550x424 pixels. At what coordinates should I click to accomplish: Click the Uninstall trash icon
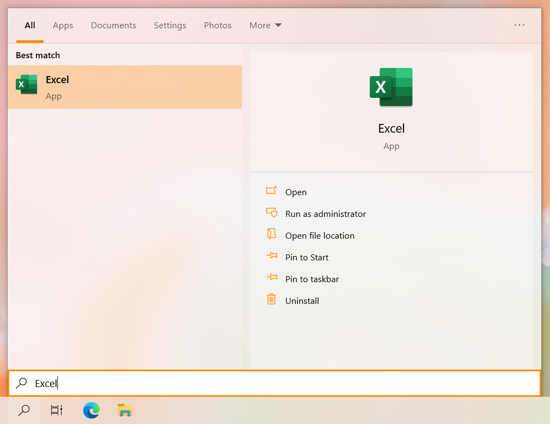[x=272, y=299]
